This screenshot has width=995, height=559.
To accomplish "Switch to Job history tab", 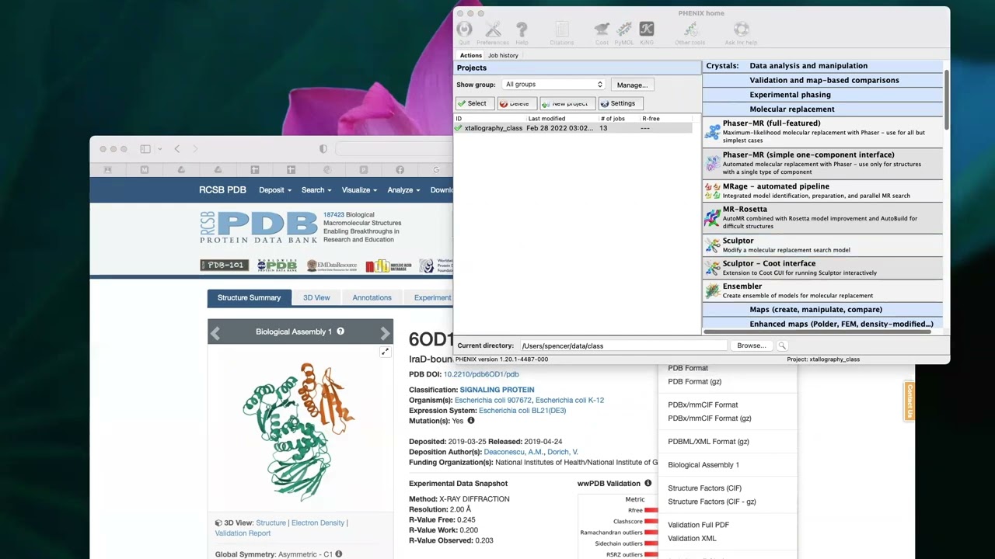I will pos(503,55).
